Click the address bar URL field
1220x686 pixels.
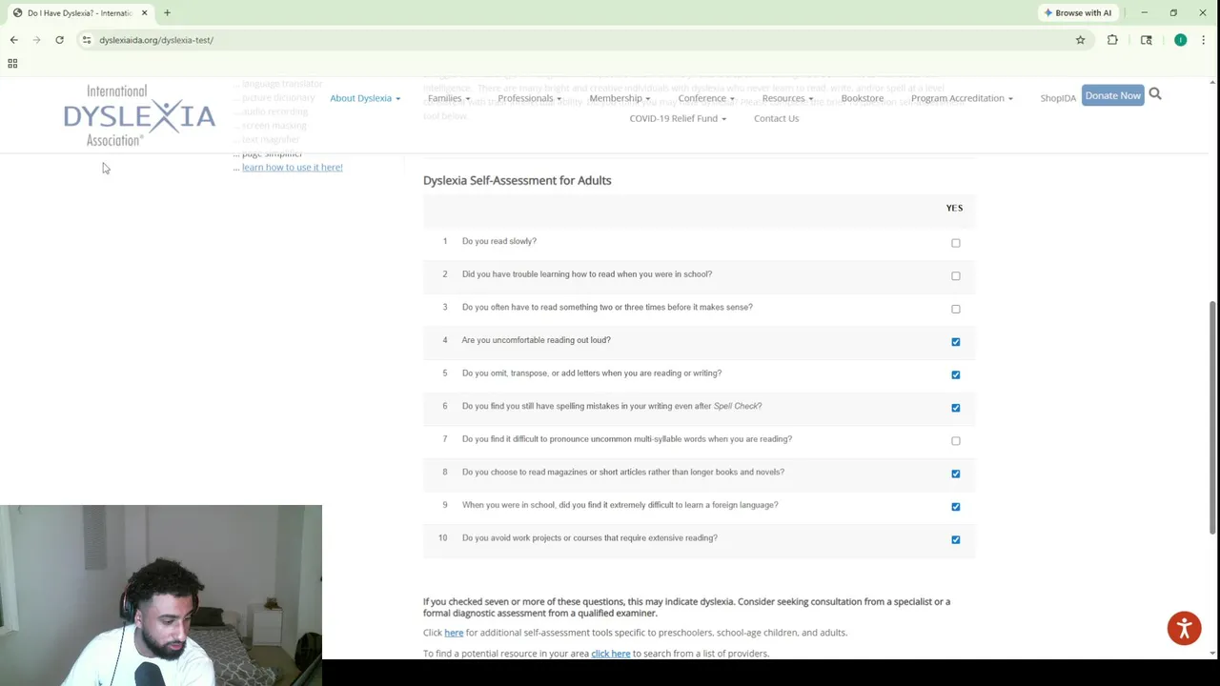pos(572,40)
